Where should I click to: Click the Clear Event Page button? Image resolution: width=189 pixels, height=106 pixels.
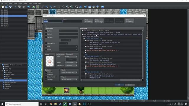coord(130,21)
